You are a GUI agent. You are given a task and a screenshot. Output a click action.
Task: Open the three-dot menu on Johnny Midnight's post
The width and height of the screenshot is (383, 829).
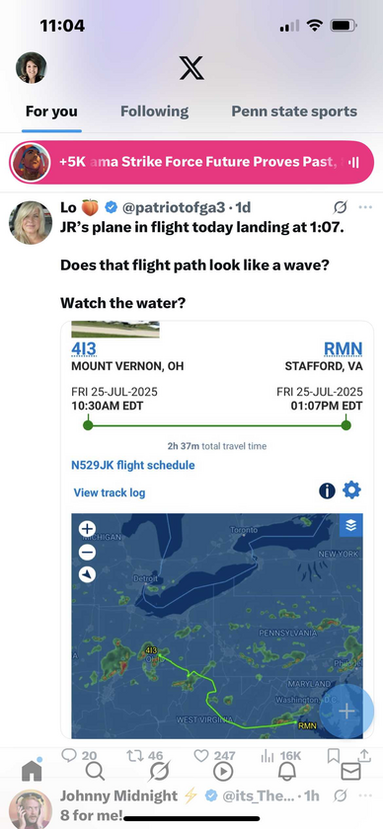tap(365, 795)
